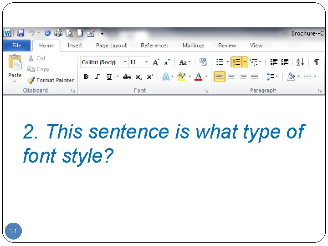Switch to the Insert tab
Screen dimensions: 328x246
[75, 46]
